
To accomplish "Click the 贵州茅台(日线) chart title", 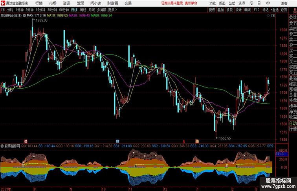I will (x=11, y=16).
